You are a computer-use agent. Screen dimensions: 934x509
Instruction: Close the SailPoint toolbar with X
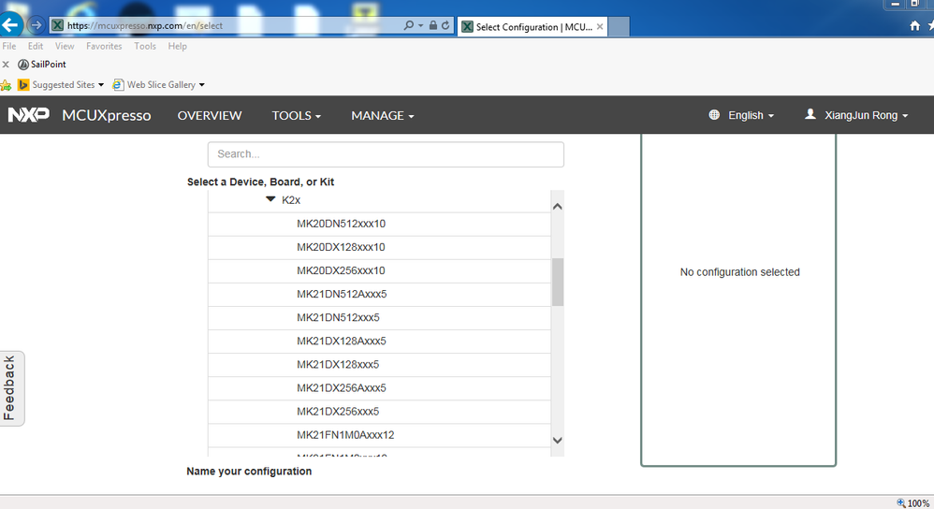(6, 65)
